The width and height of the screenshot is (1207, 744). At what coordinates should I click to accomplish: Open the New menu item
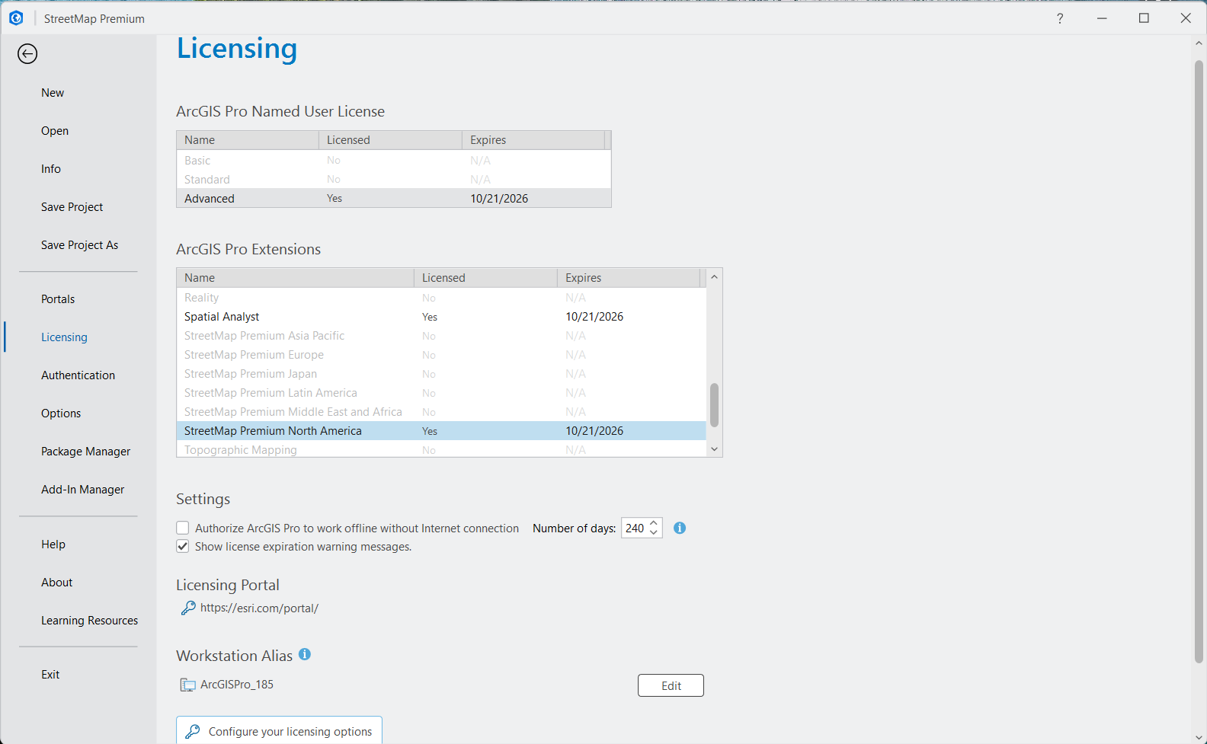[53, 93]
